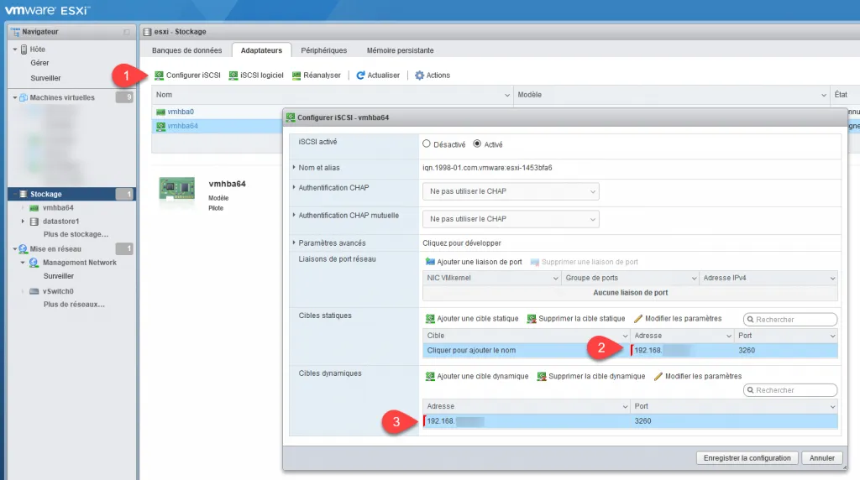Select the Activé radio button
This screenshot has height=480, width=860.
click(x=478, y=143)
